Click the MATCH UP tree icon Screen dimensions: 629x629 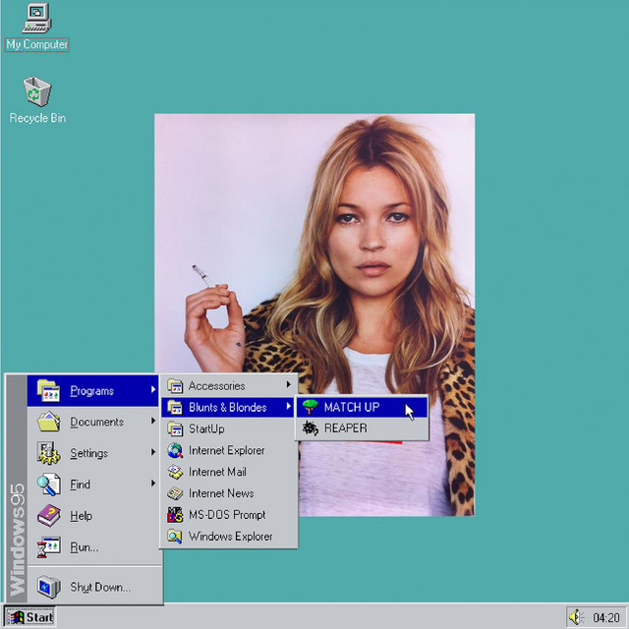coord(310,407)
